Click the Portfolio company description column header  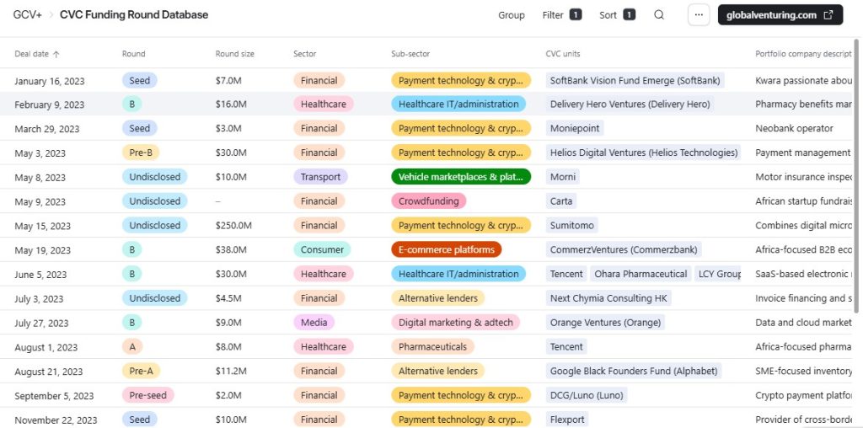click(803, 54)
